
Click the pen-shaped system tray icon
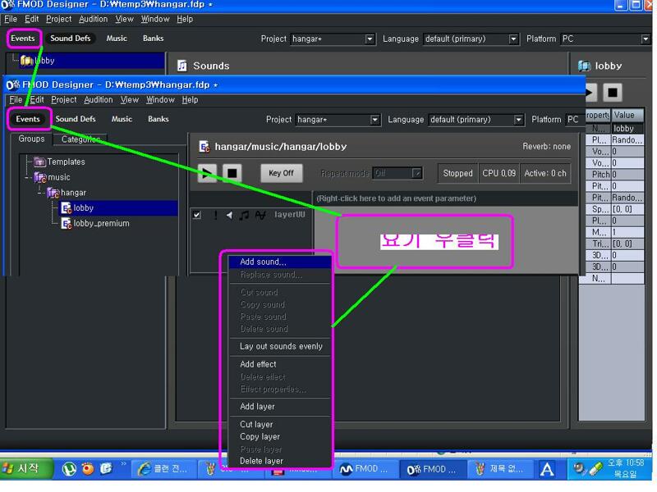pyautogui.click(x=595, y=469)
